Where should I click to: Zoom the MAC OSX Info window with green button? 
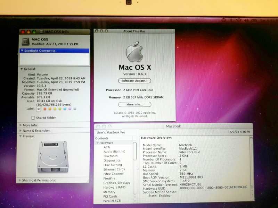34,32
